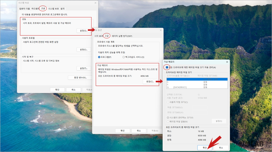This screenshot has height=152, width=272.
Task: Toggle automatic paging file management checkbox
Action: 167,67
